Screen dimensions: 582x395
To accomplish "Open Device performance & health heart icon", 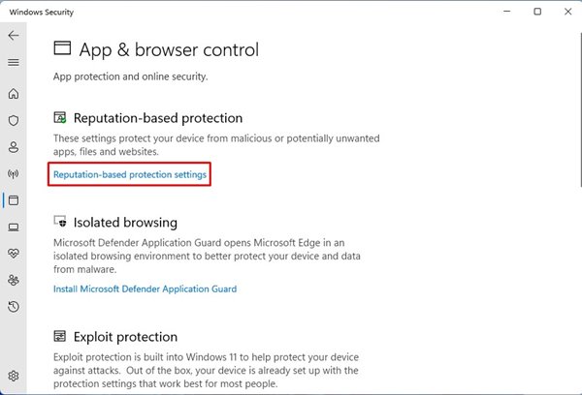I will tap(14, 254).
